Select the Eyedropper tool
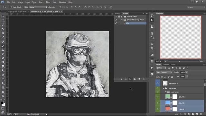The image size is (206, 116). coord(3,37)
